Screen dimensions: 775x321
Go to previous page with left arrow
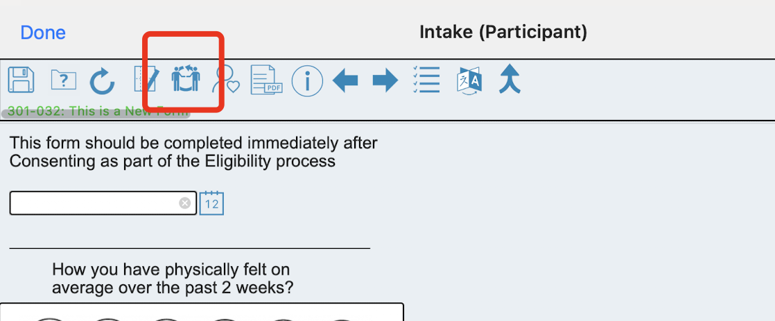(x=345, y=80)
